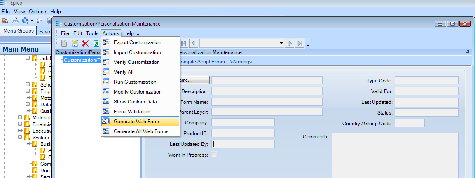Click the Country / Group Code field
Screen dimensions: 475x178
pos(410,123)
